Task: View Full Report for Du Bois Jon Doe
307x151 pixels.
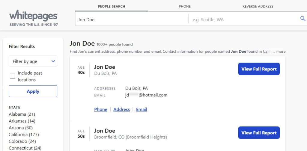Action: [x=259, y=69]
